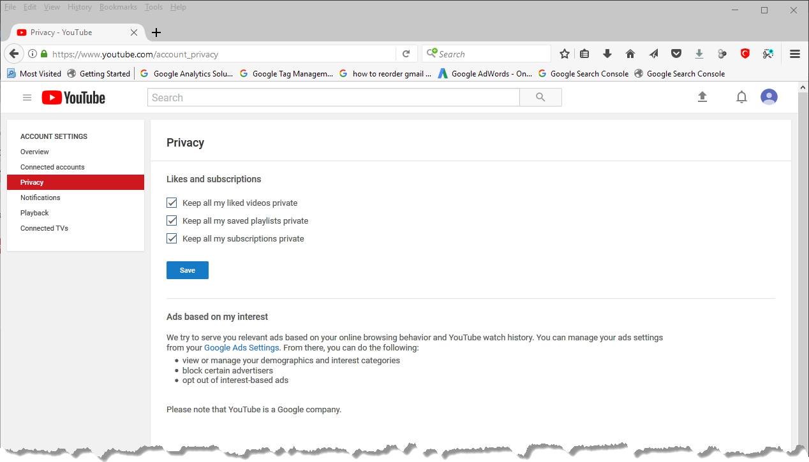Bookmark this page with star icon

point(564,54)
